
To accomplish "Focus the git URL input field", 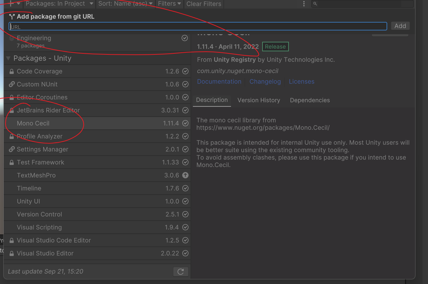I will pos(198,26).
